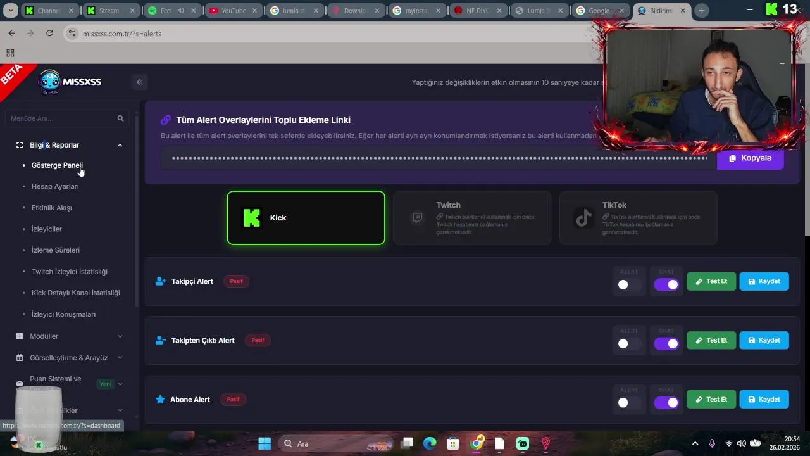Screen dimensions: 810x456
Task: Enable the ALERT toggle for Takipten Çıktı Alert
Action: click(x=629, y=343)
